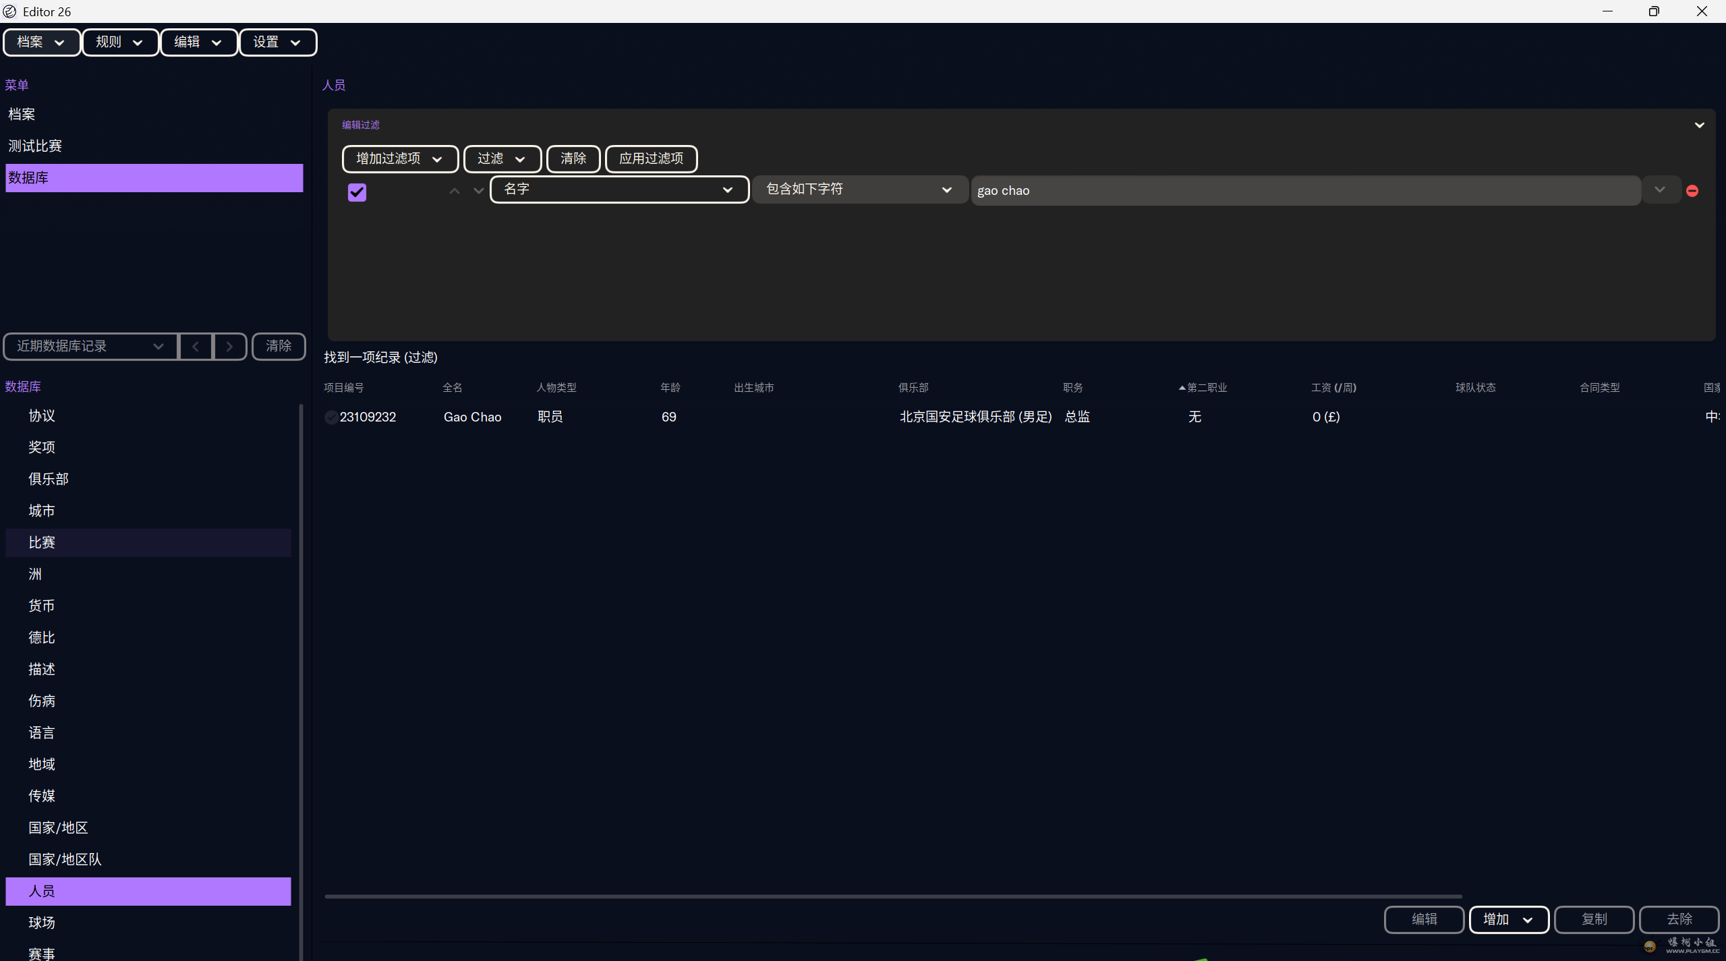Viewport: 1726px width, 961px height.
Task: Select 俱乐部 in the database sidebar
Action: pos(48,479)
